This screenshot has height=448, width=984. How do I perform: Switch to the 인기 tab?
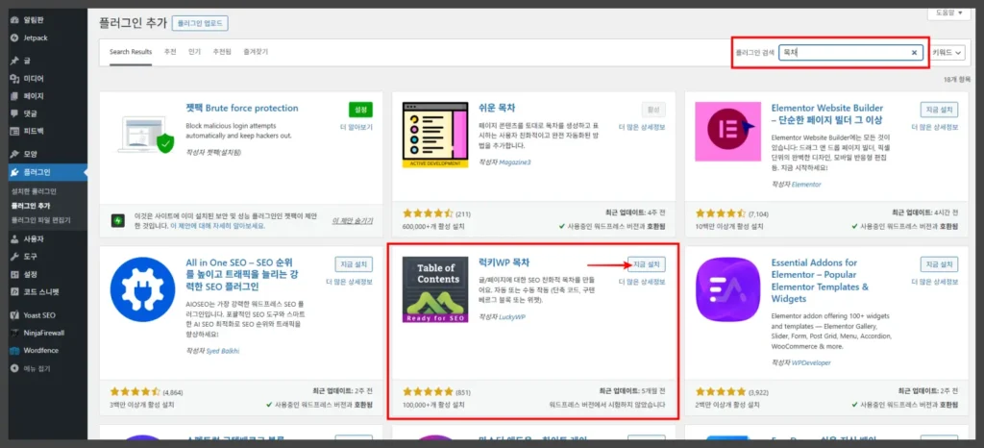(x=194, y=52)
